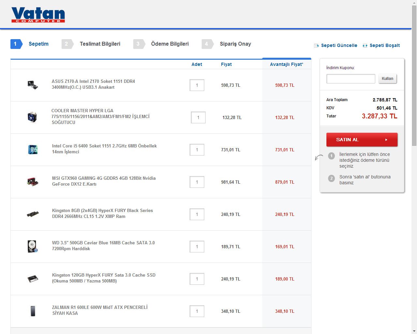Click the Avantajlı Fiyat column header
The width and height of the screenshot is (417, 334).
click(x=287, y=64)
